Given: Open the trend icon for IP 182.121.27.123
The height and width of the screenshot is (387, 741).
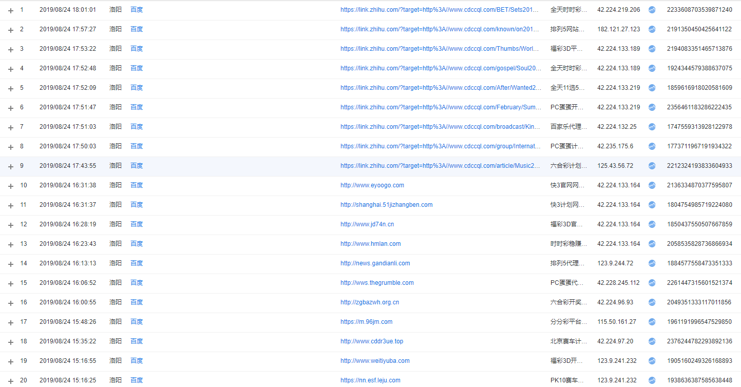Looking at the screenshot, I should (x=652, y=29).
